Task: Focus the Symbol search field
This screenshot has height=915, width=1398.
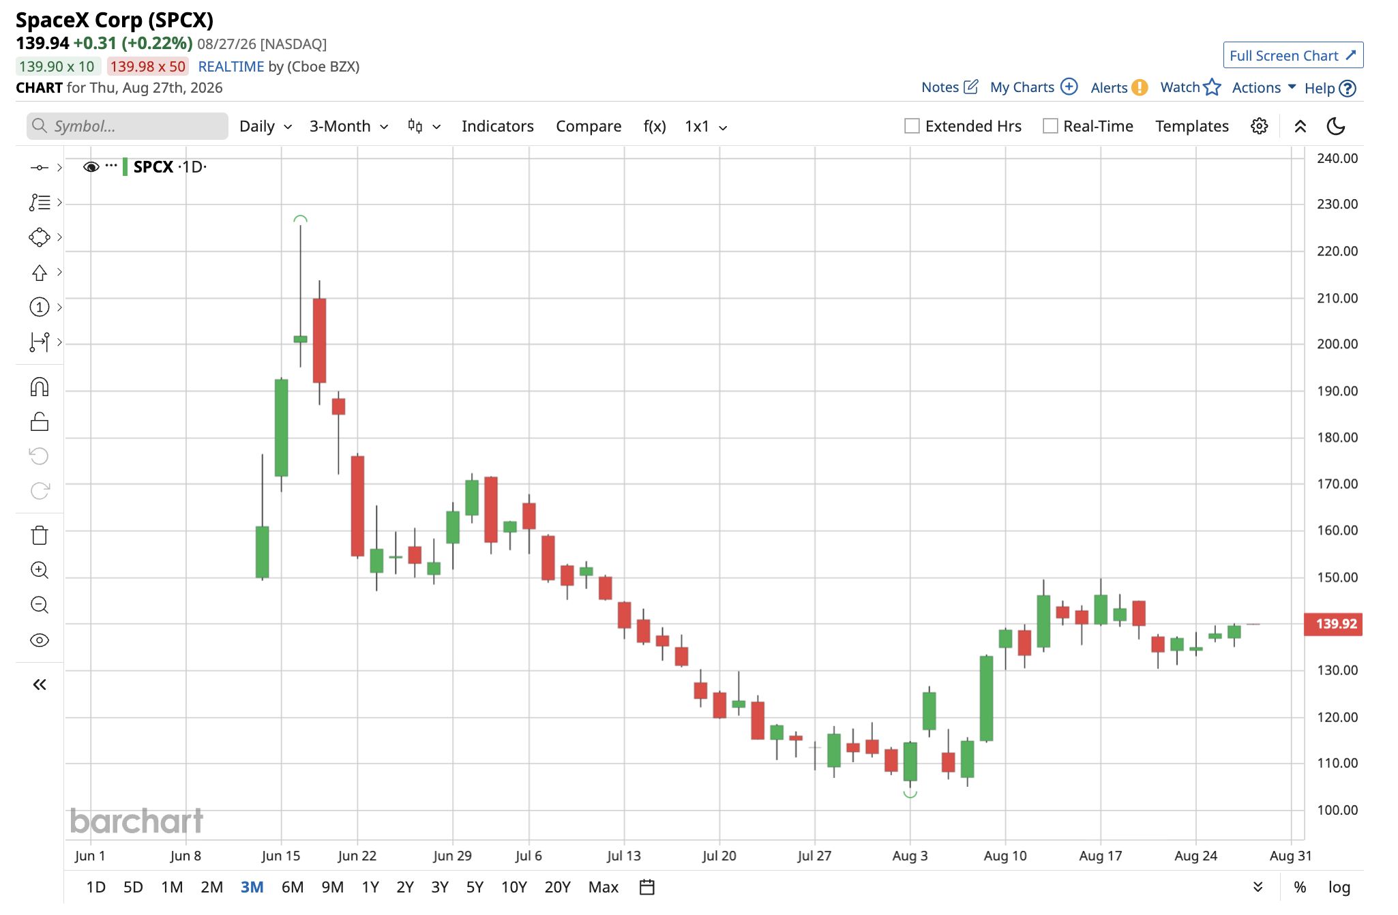Action: pos(128,126)
